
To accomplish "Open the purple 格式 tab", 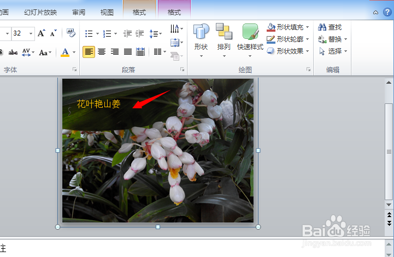I will click(174, 13).
